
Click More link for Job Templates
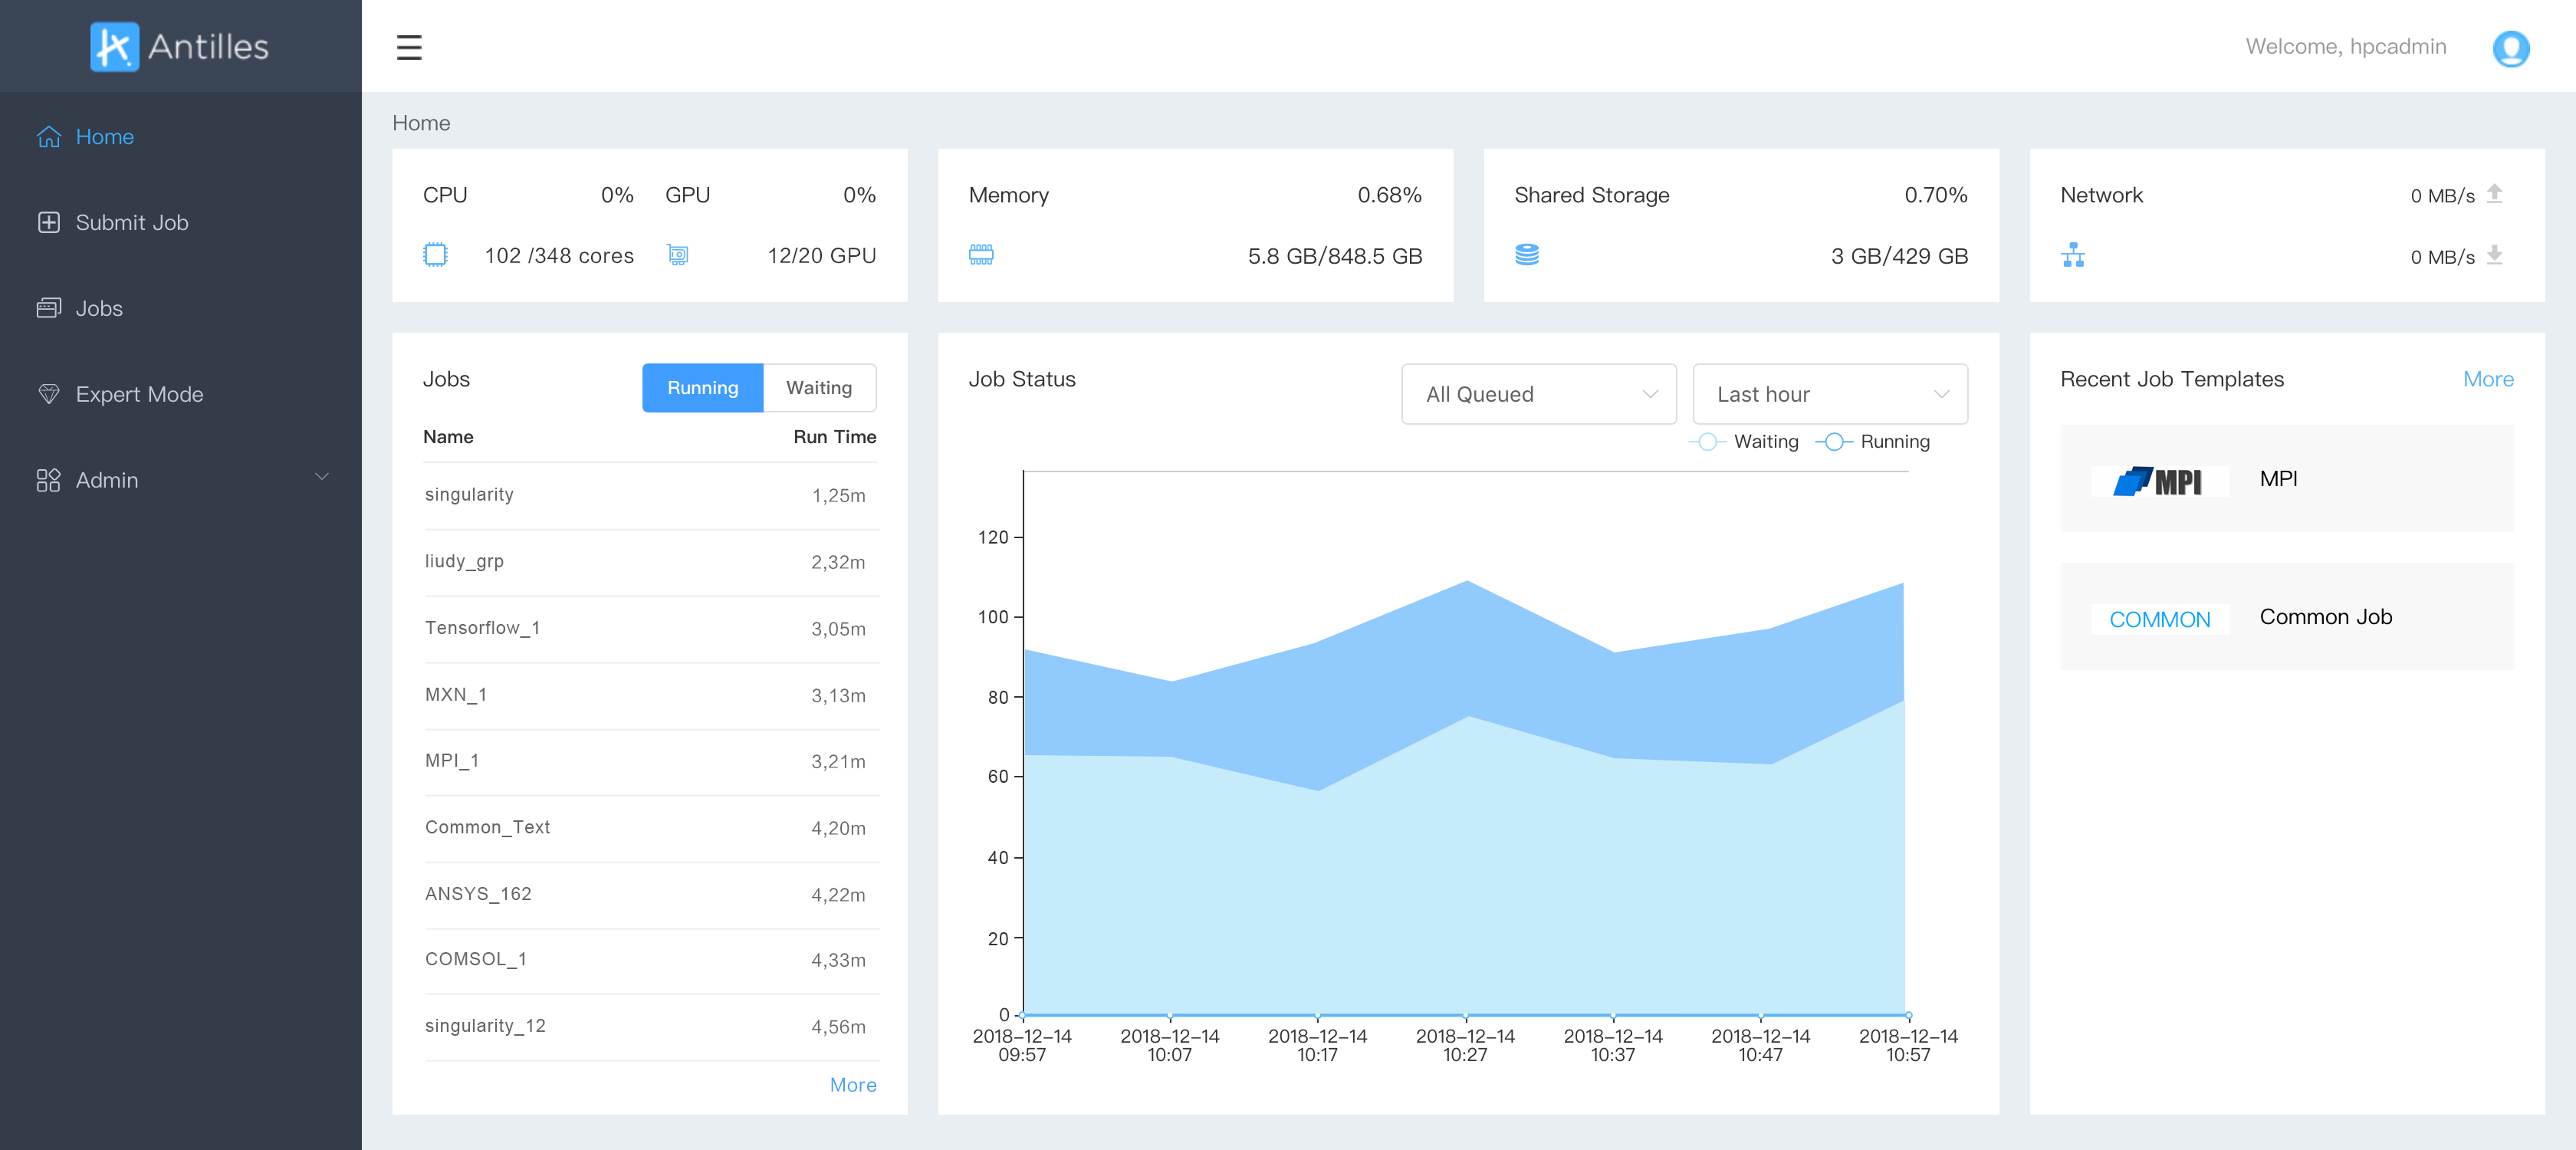2487,379
